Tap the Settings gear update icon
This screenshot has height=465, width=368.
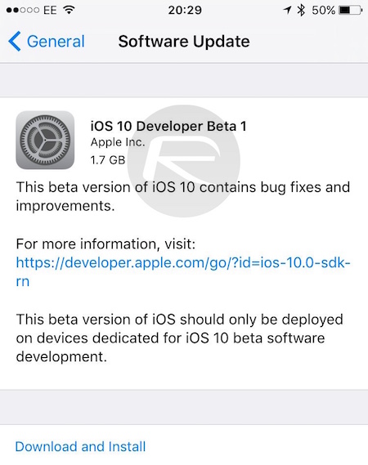(45, 140)
